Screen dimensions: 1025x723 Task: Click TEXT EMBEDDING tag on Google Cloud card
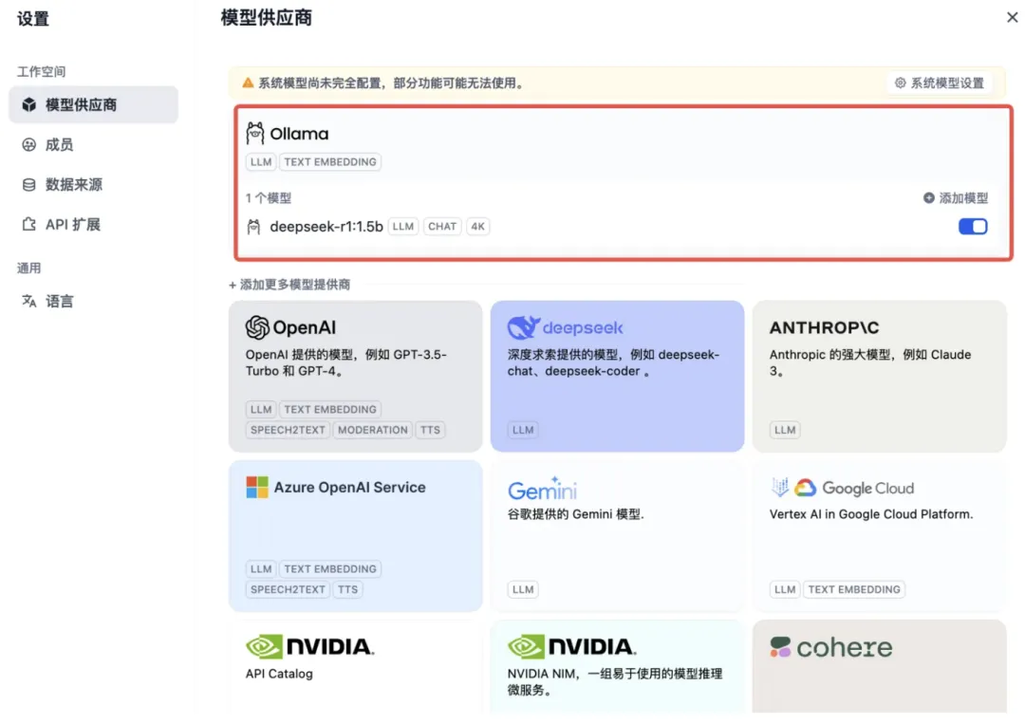pos(854,589)
